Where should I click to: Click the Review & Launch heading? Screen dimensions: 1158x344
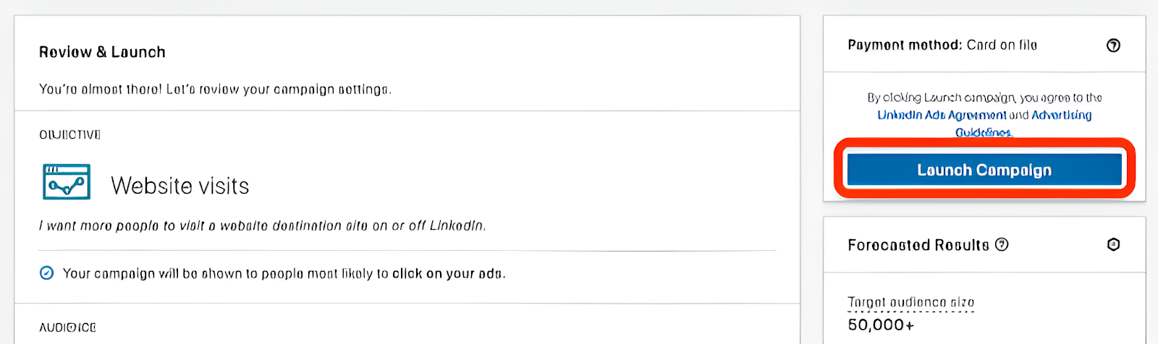click(102, 52)
